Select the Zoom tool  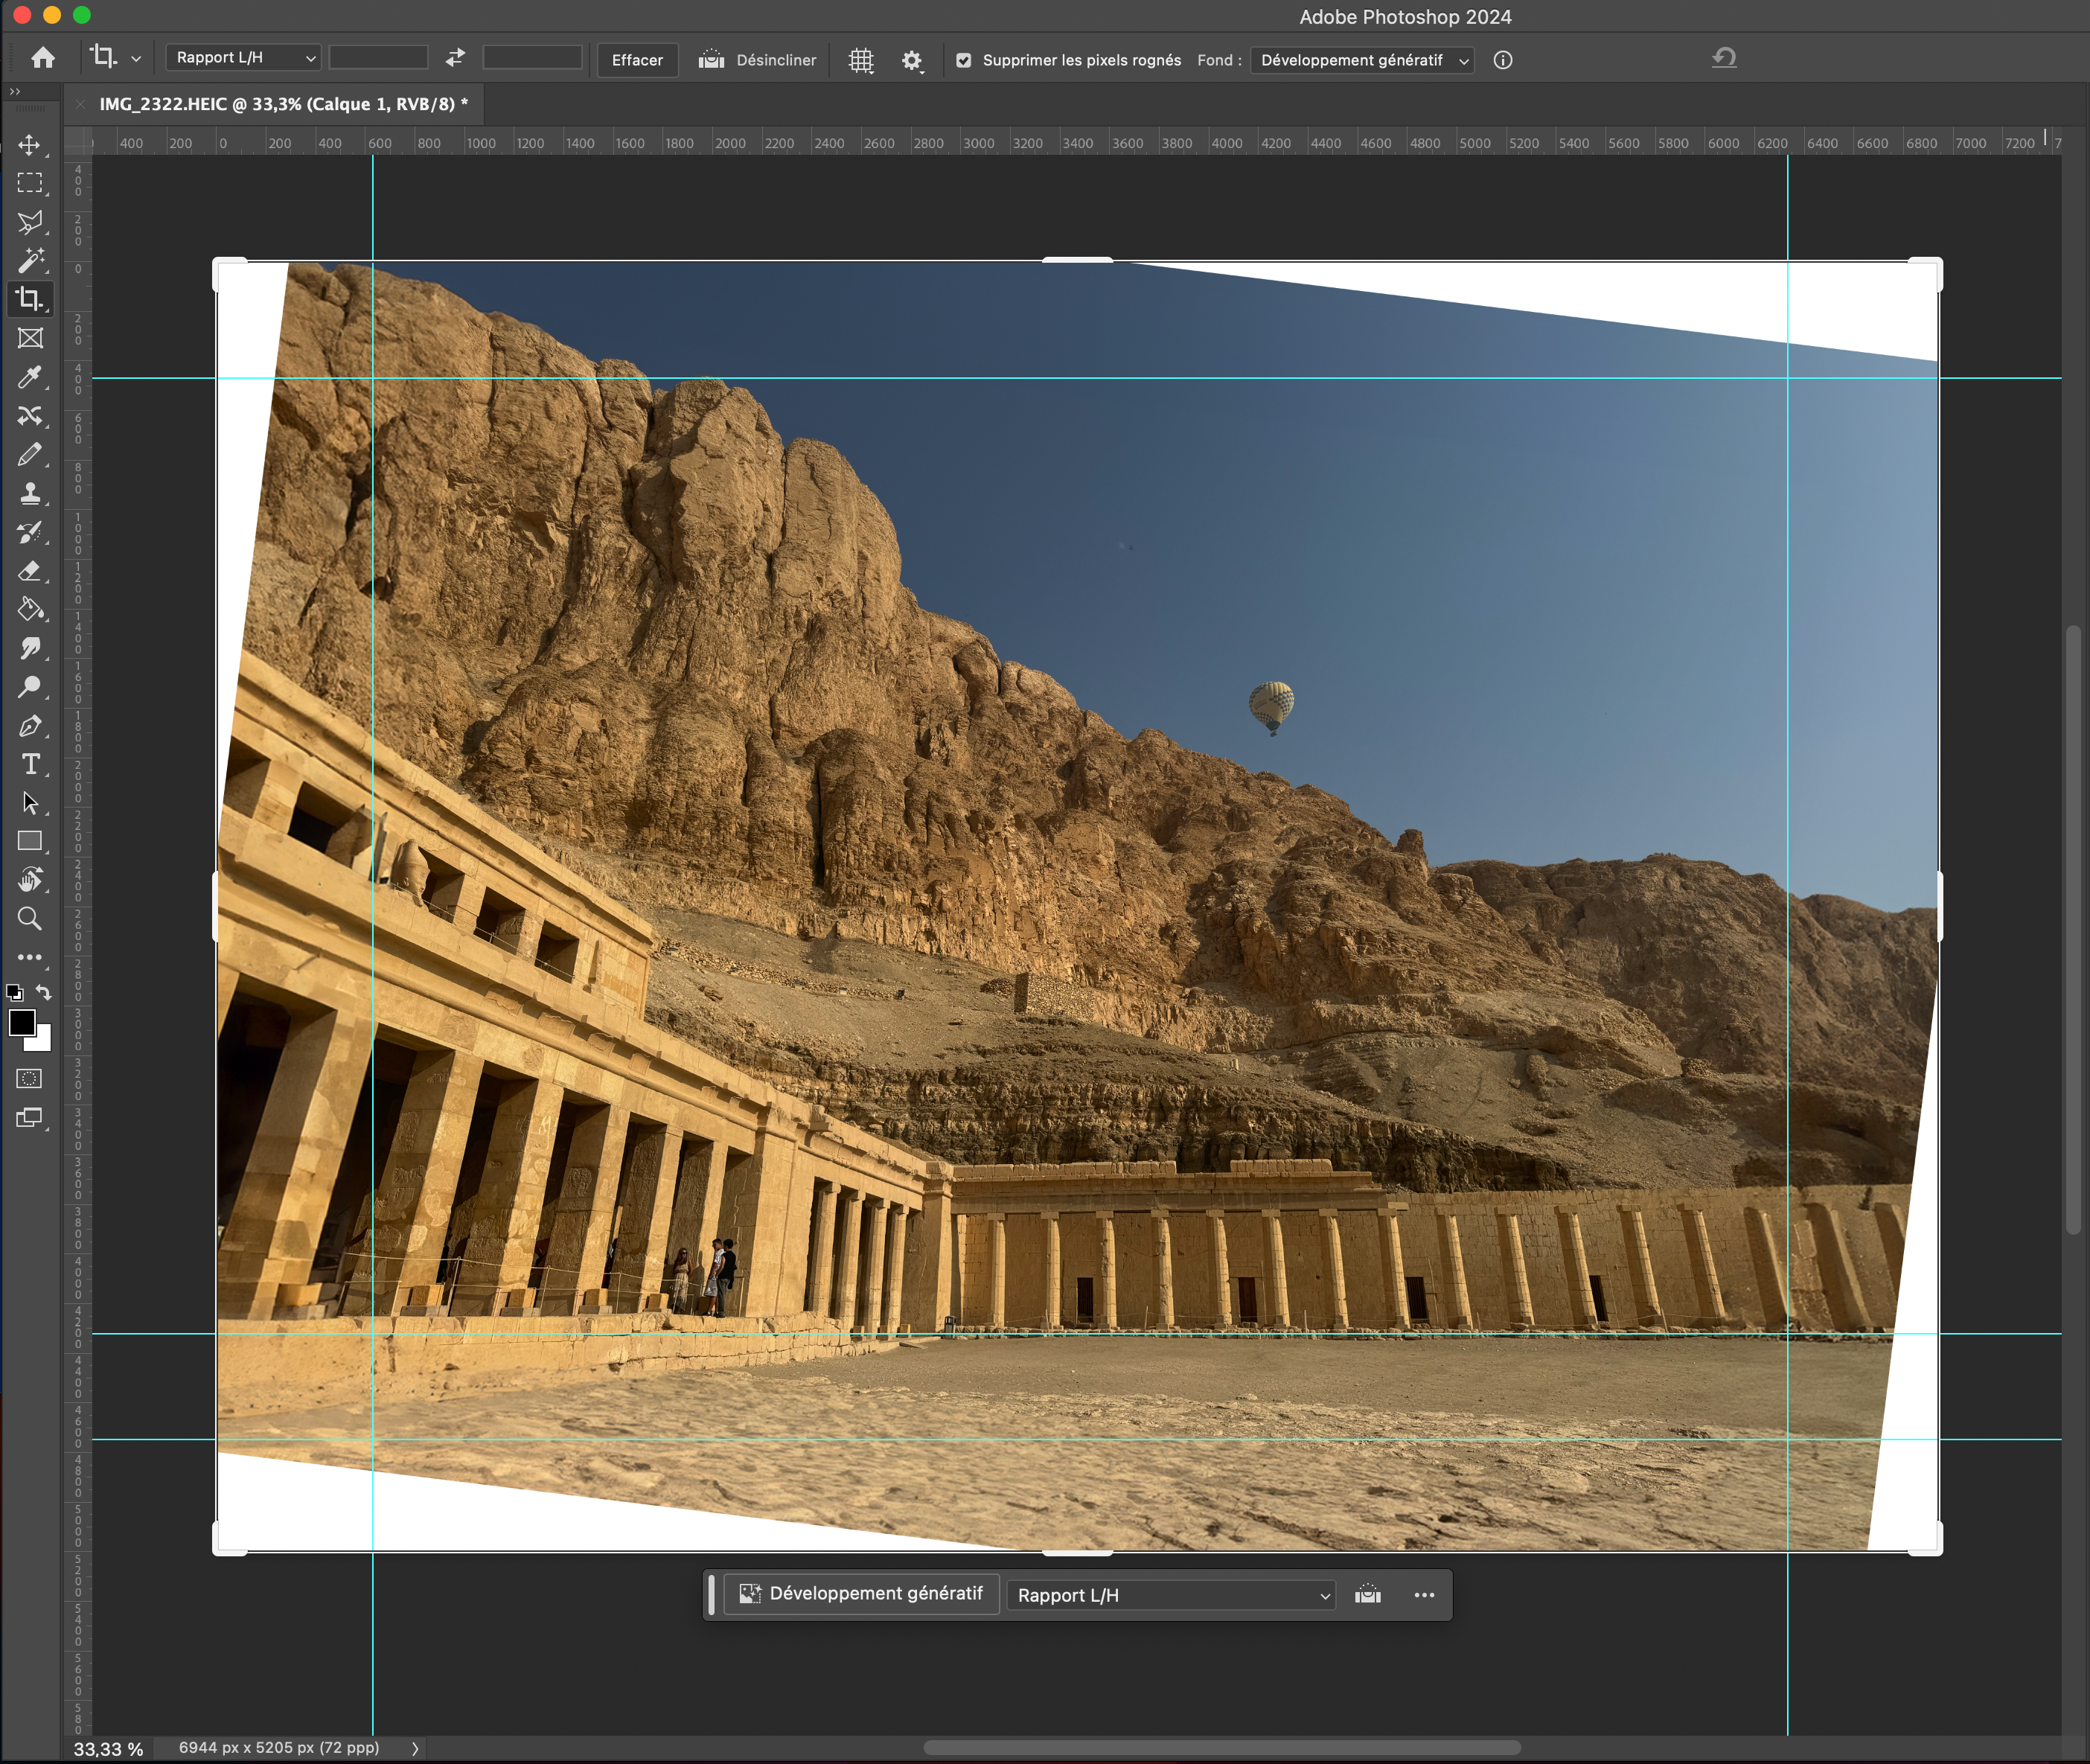30,919
